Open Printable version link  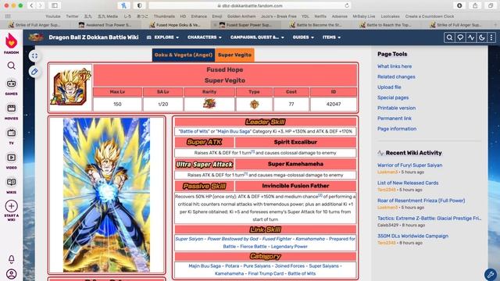(396, 108)
